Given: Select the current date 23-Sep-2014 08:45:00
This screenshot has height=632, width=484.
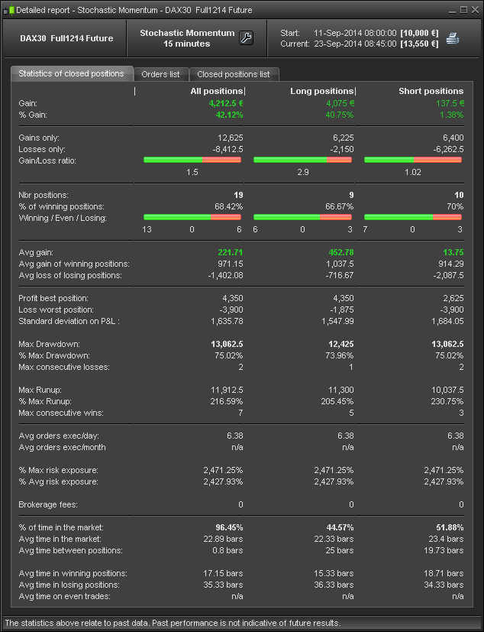Looking at the screenshot, I should click(355, 44).
